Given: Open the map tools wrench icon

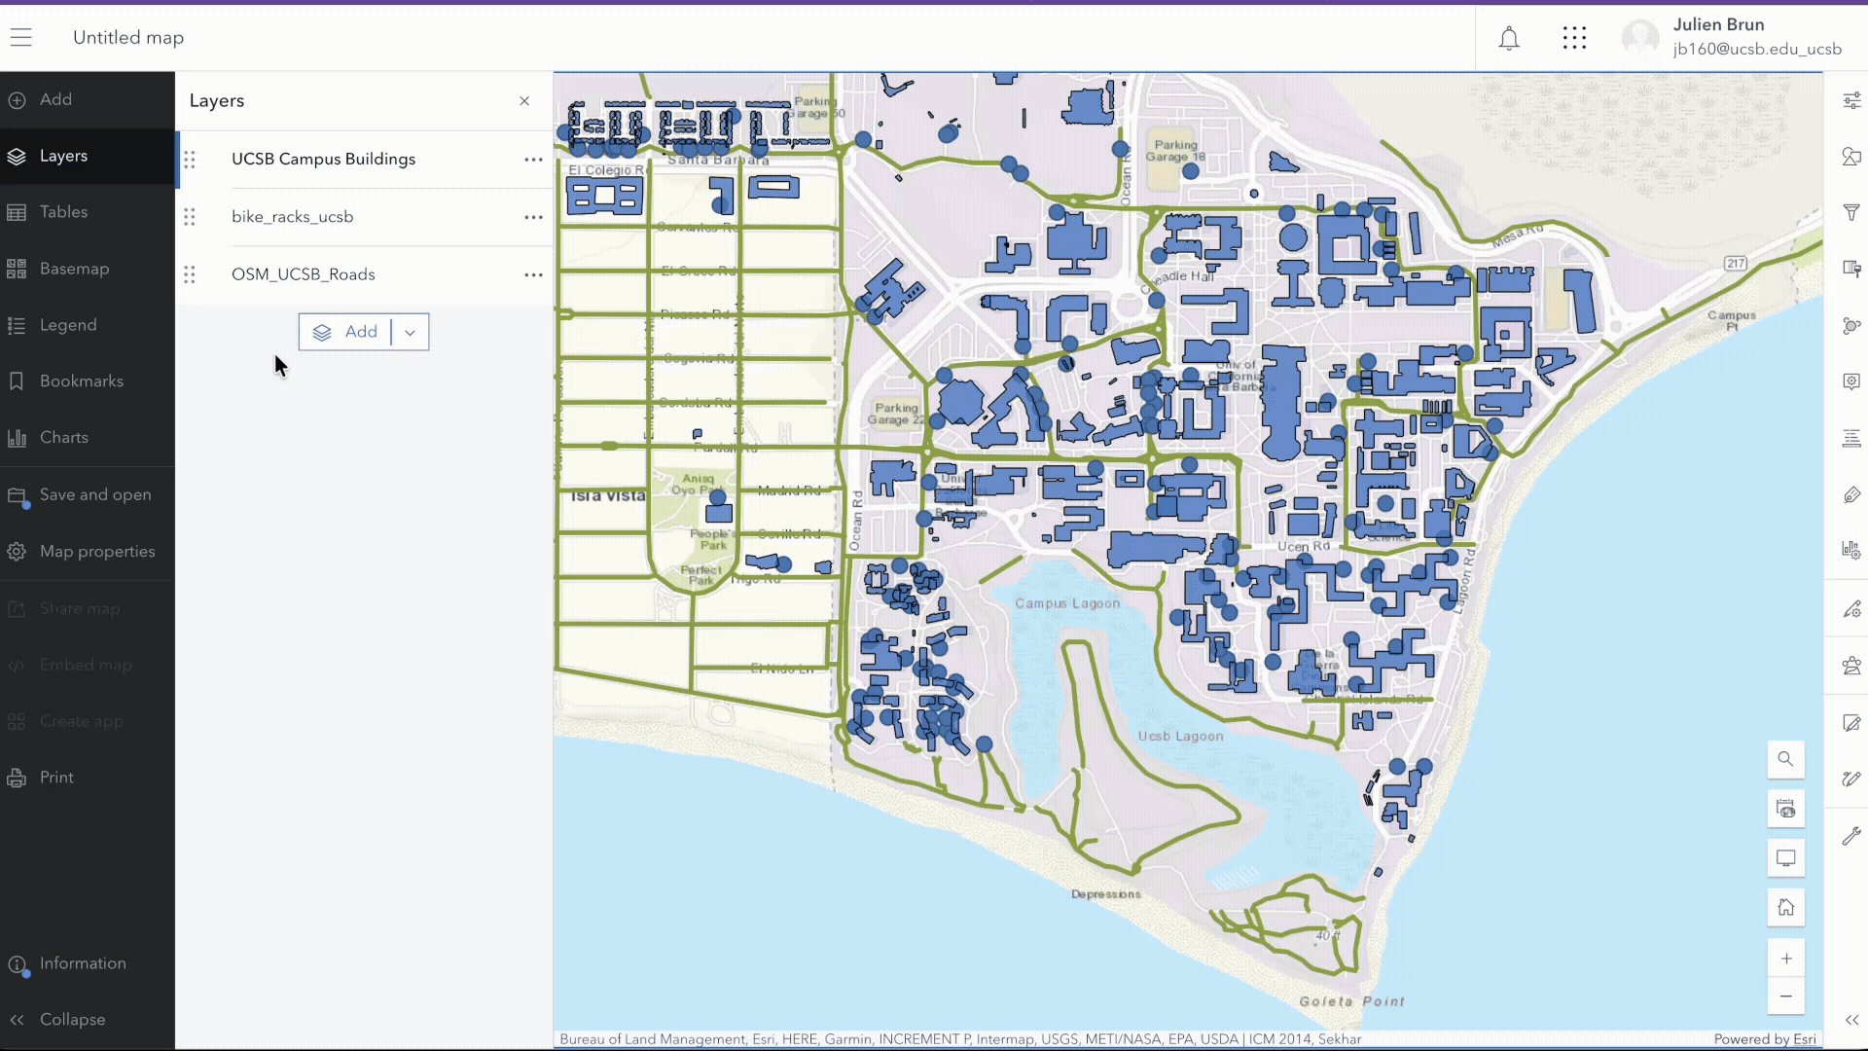Looking at the screenshot, I should click(1851, 836).
